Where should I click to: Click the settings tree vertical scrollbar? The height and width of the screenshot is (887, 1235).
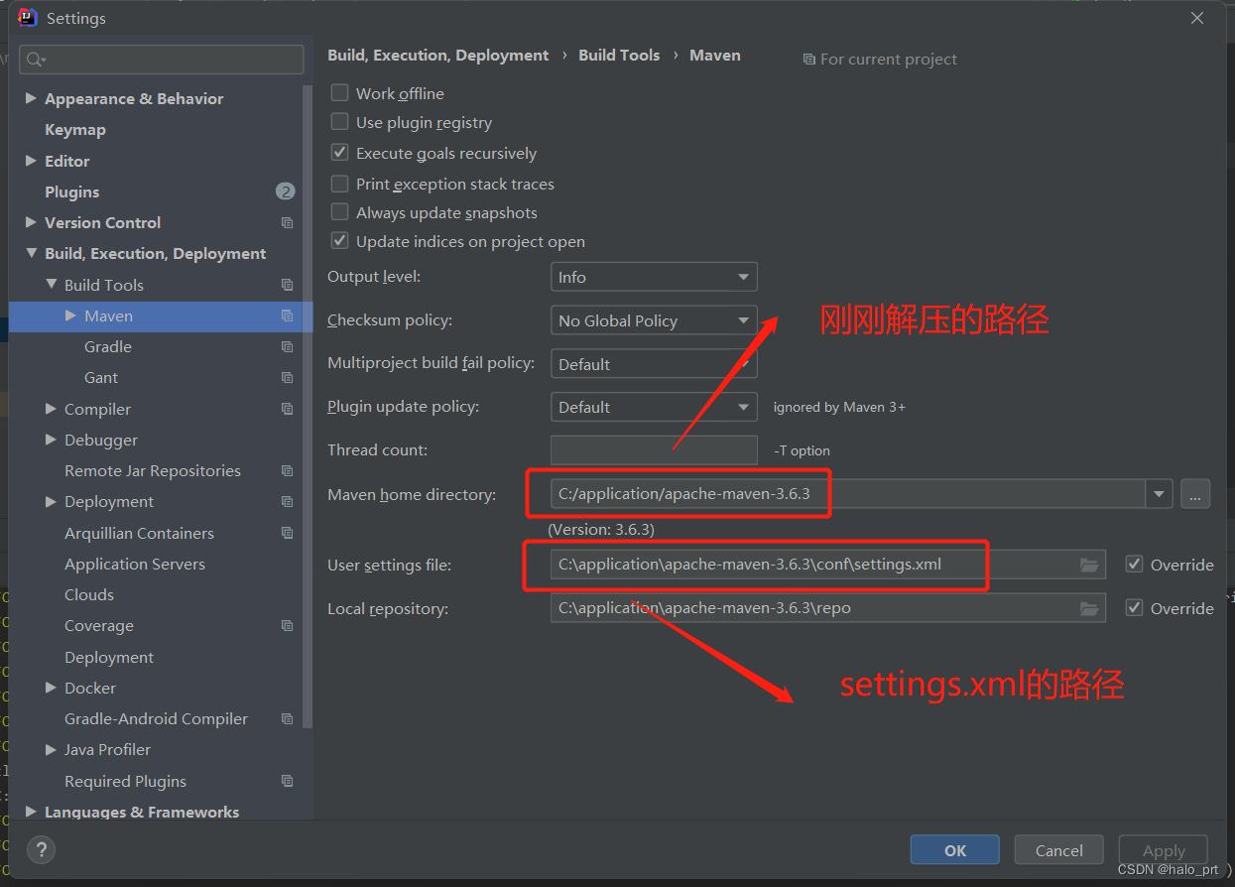[x=308, y=407]
